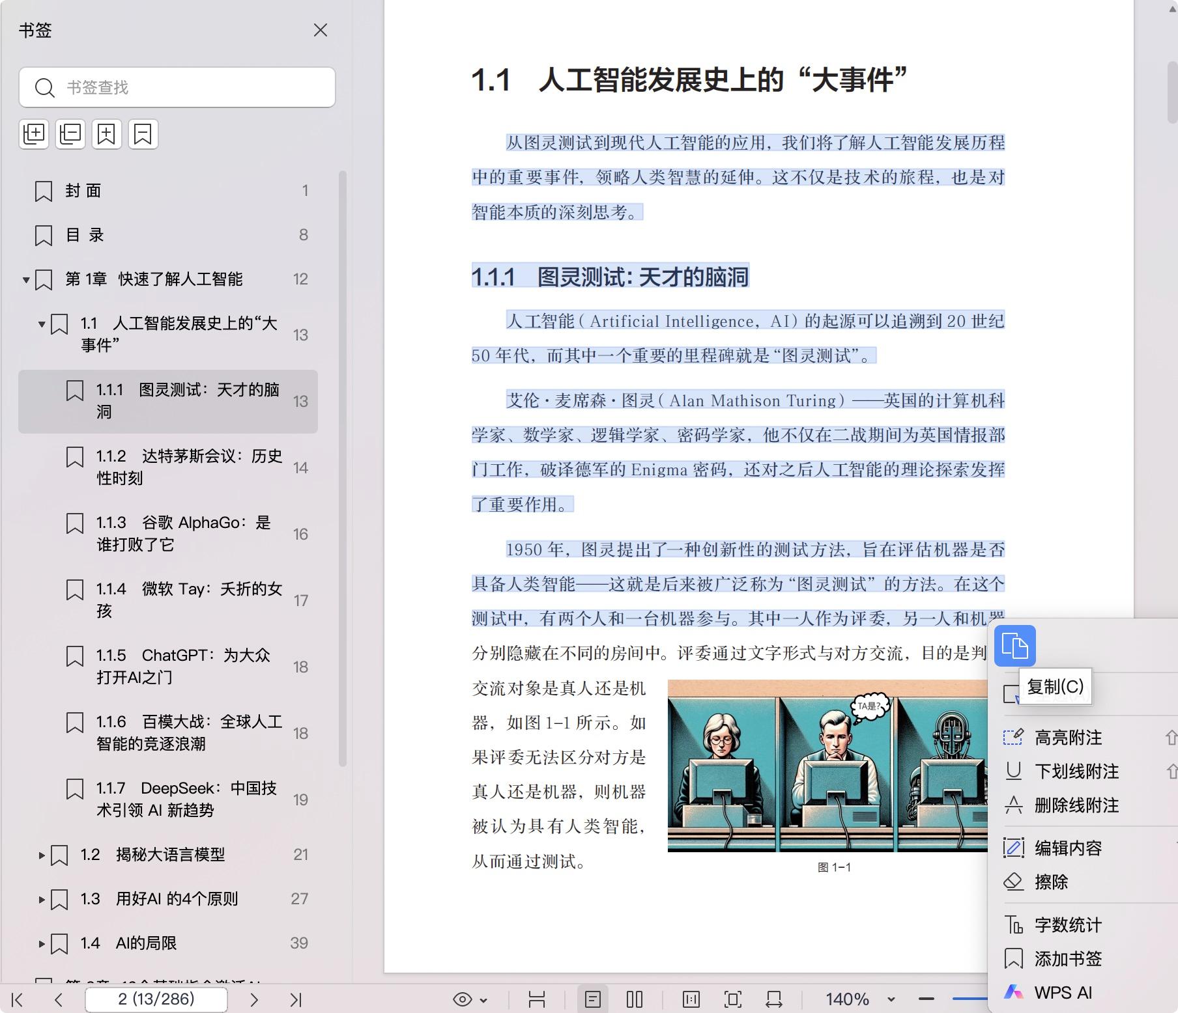Viewport: 1178px width, 1013px height.
Task: Open the 封面 bookmark
Action: [168, 191]
